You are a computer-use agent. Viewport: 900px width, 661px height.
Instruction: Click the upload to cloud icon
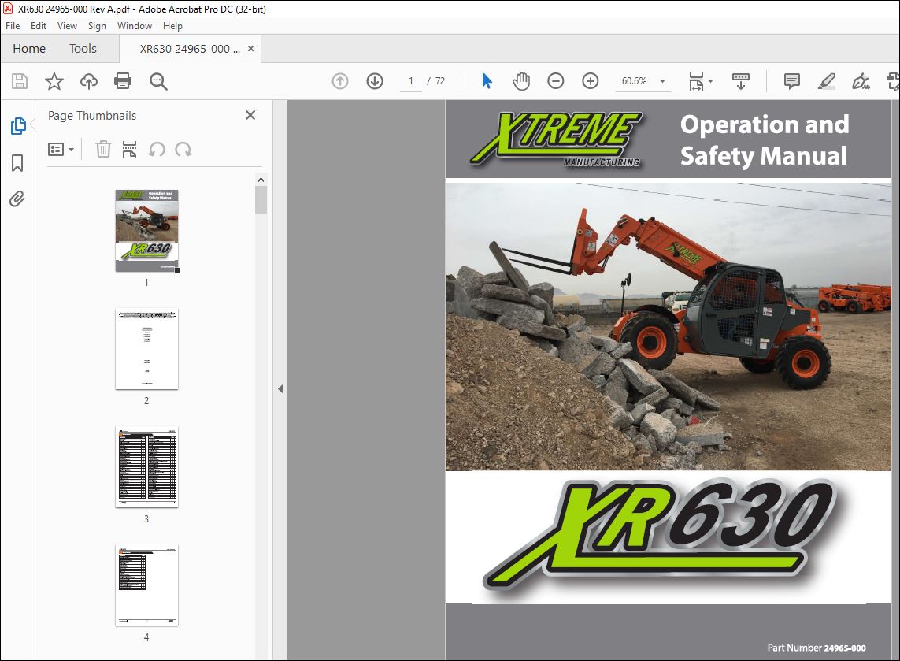coord(88,81)
